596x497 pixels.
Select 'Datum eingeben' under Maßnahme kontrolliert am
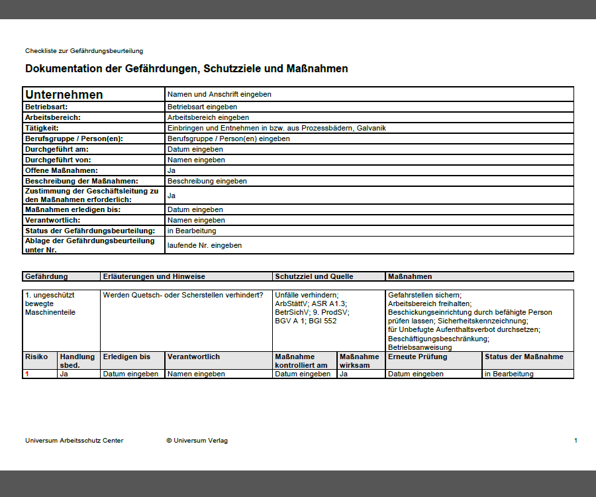pyautogui.click(x=303, y=374)
